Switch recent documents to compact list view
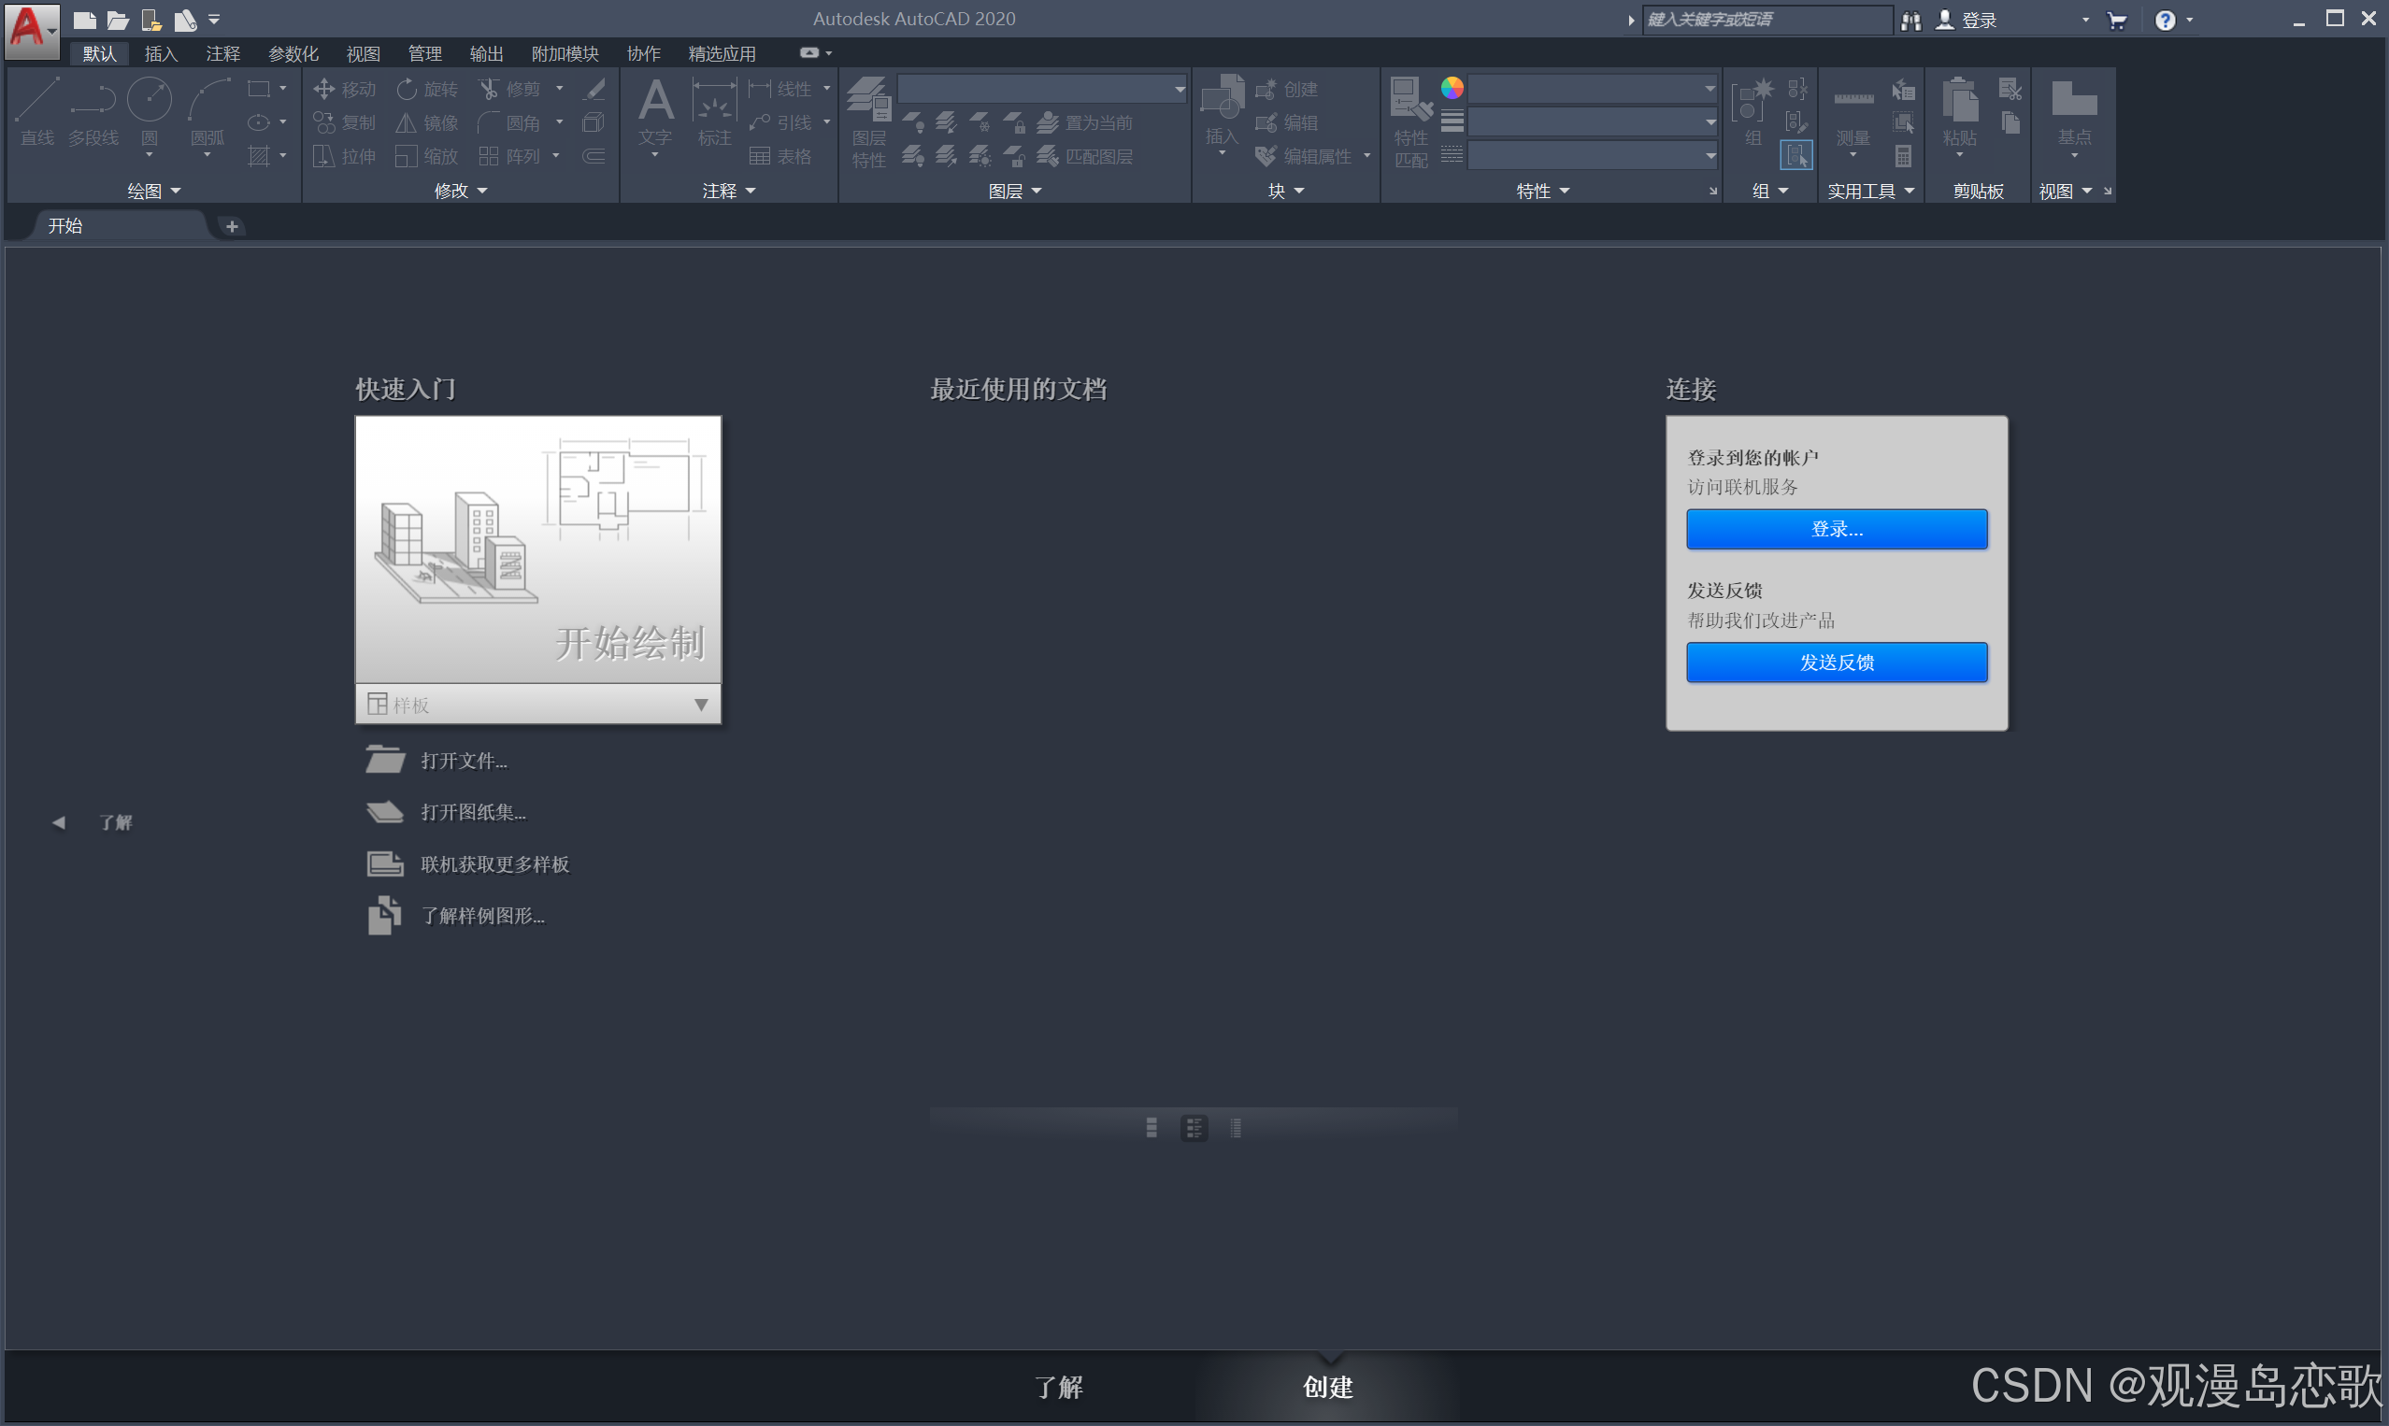 click(x=1236, y=1128)
